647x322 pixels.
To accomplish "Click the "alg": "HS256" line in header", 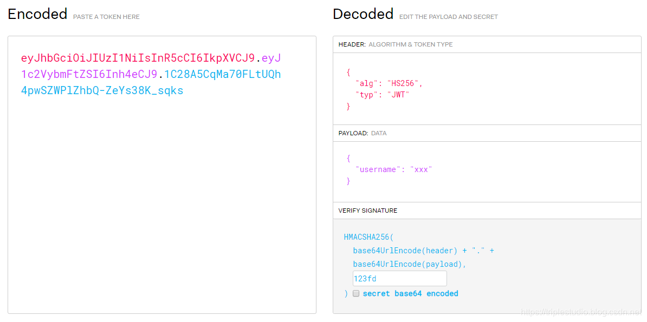I will 389,84.
